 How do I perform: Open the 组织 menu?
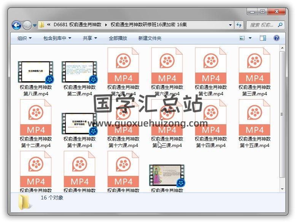[24, 38]
